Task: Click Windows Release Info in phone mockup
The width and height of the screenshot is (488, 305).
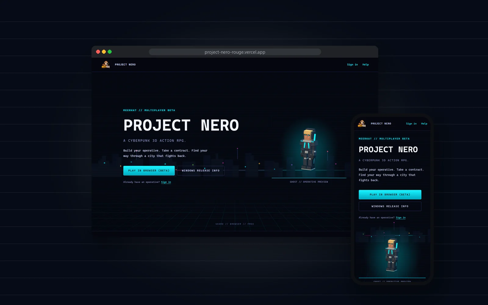Action: tap(390, 206)
